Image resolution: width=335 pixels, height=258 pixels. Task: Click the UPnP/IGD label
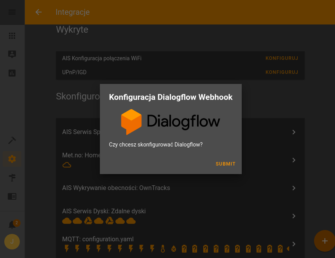74,72
